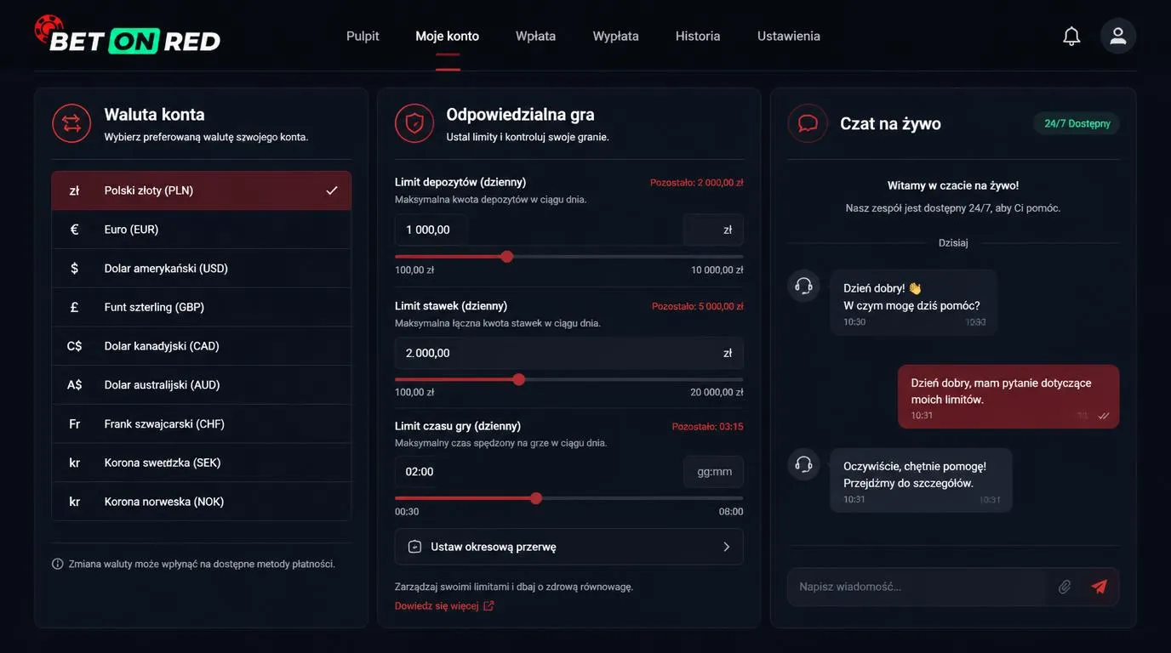Viewport: 1171px width, 653px height.
Task: Focus the Napisz wiadomość chat input
Action: tap(917, 587)
